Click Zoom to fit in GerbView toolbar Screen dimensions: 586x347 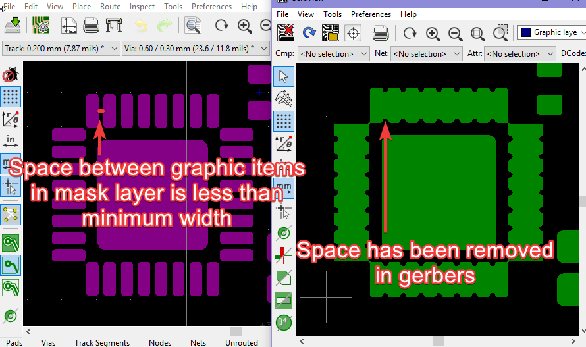pyautogui.click(x=477, y=34)
